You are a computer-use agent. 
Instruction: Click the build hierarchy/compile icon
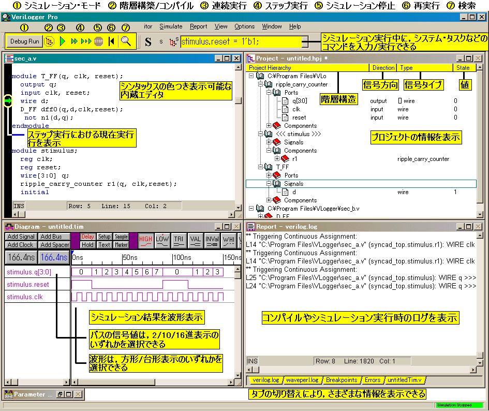click(x=49, y=41)
